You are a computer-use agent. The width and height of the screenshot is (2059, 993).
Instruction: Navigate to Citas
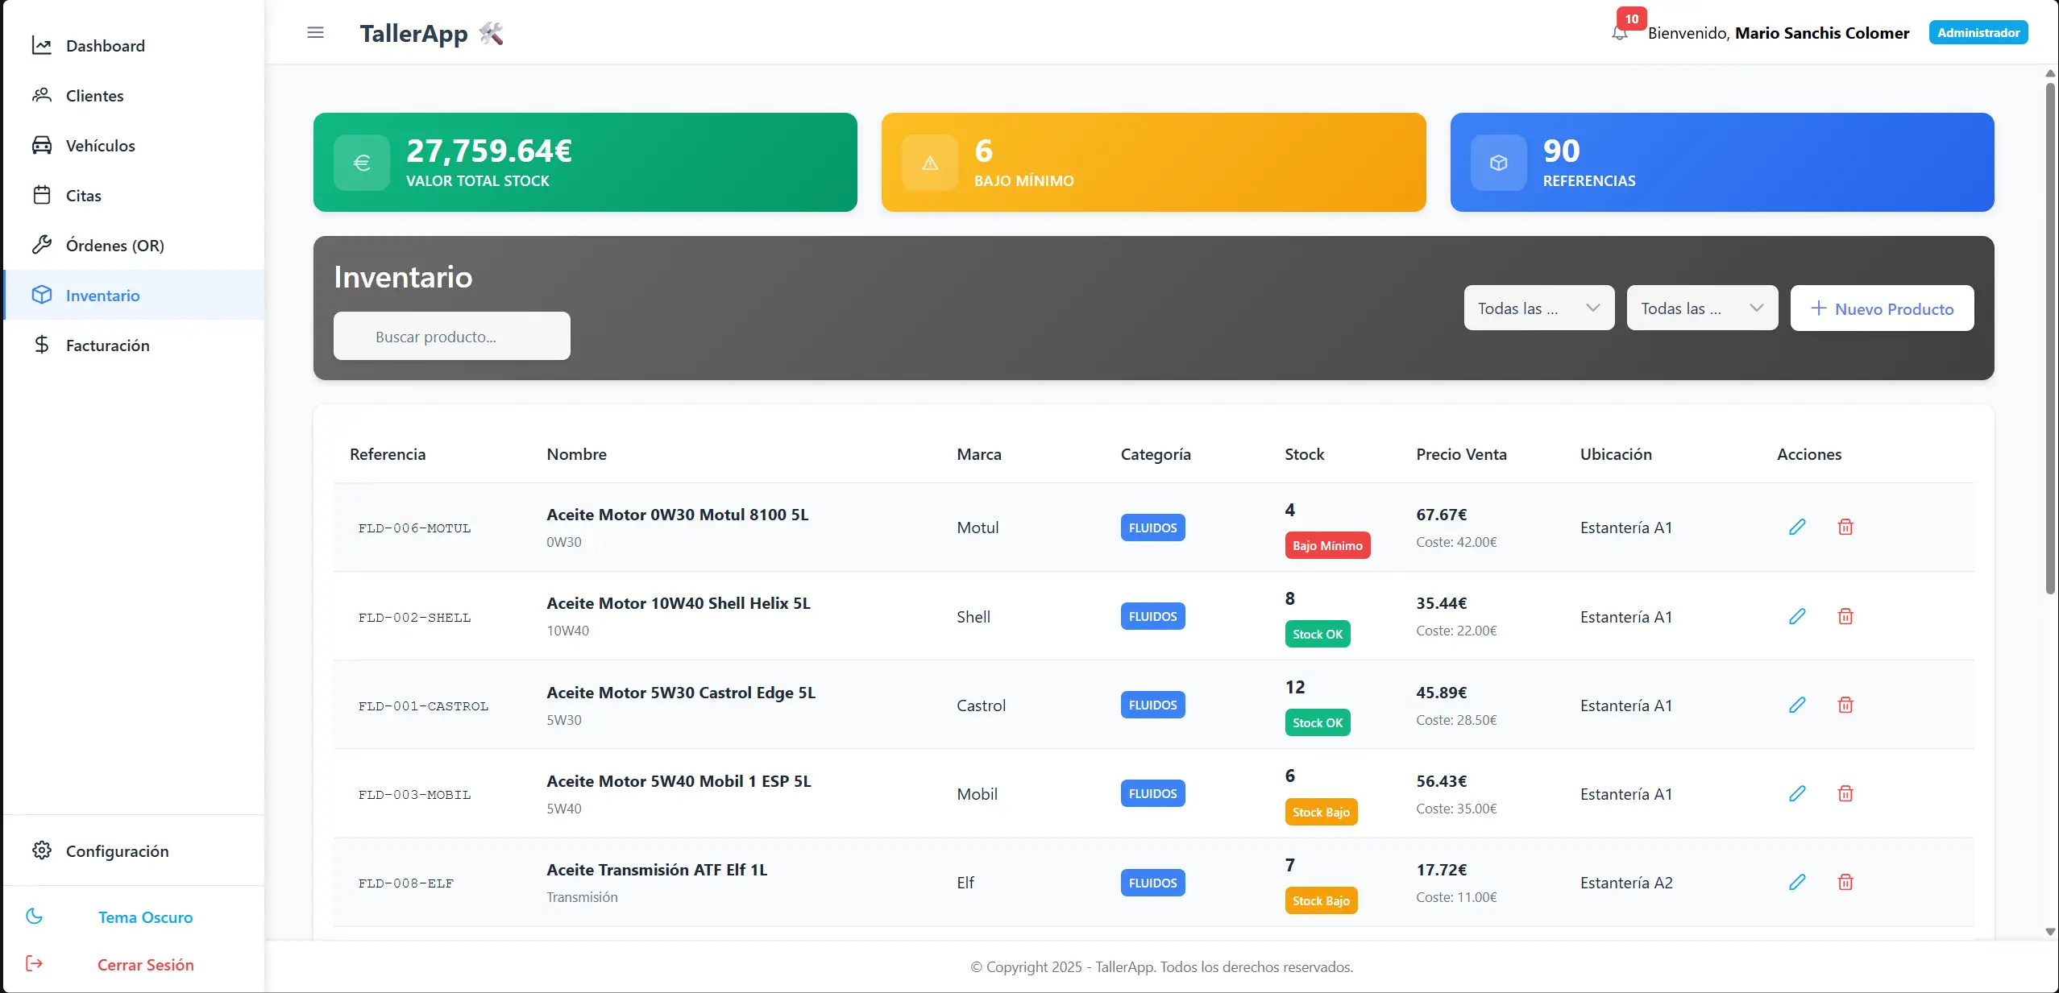134,196
